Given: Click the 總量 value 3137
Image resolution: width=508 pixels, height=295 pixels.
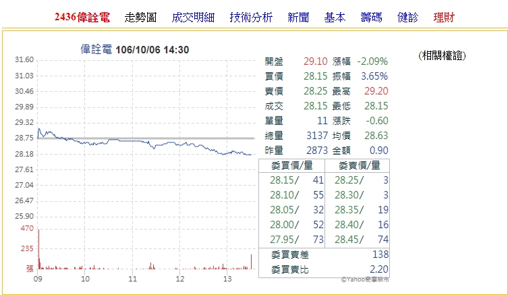Looking at the screenshot, I should [x=317, y=136].
